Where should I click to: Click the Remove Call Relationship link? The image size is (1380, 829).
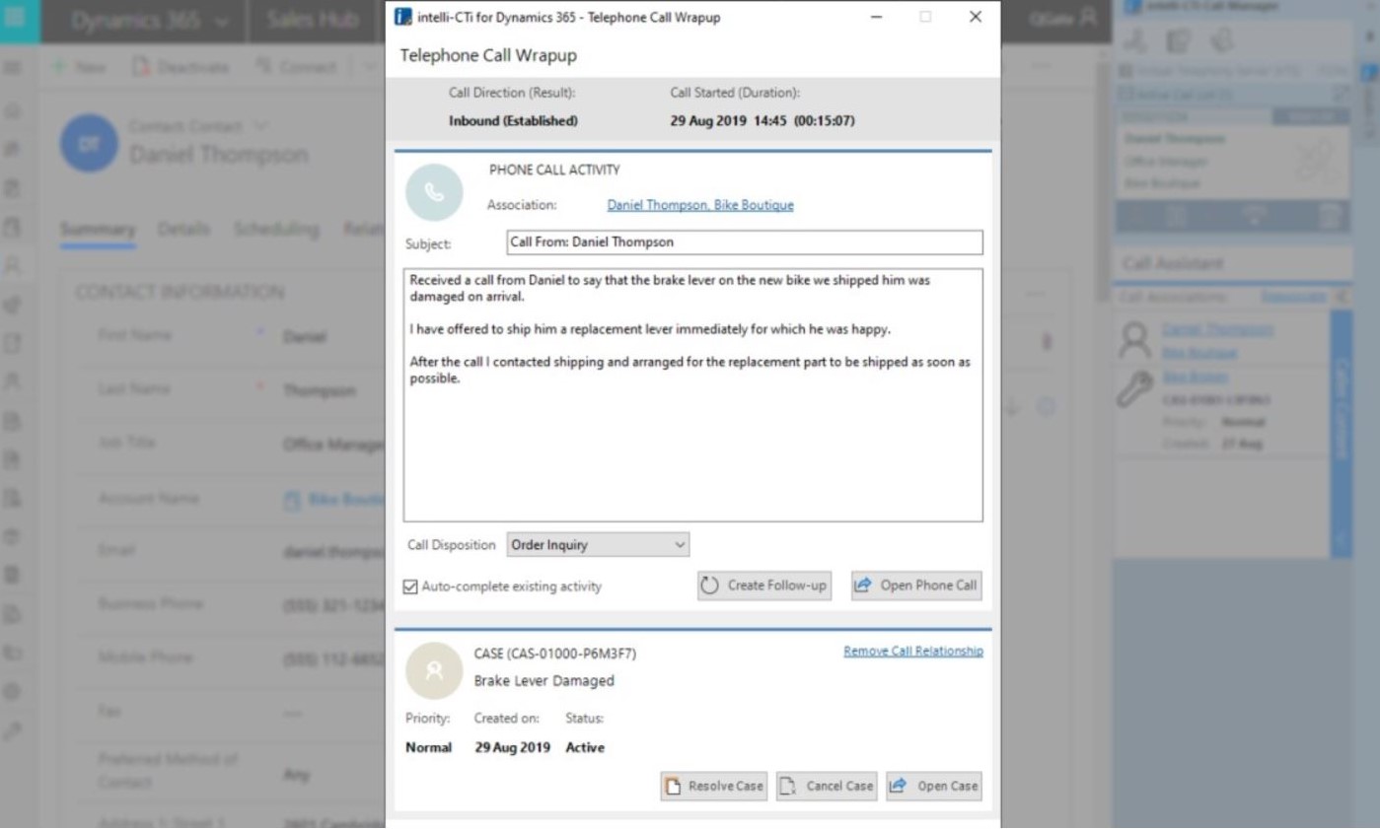click(x=913, y=652)
